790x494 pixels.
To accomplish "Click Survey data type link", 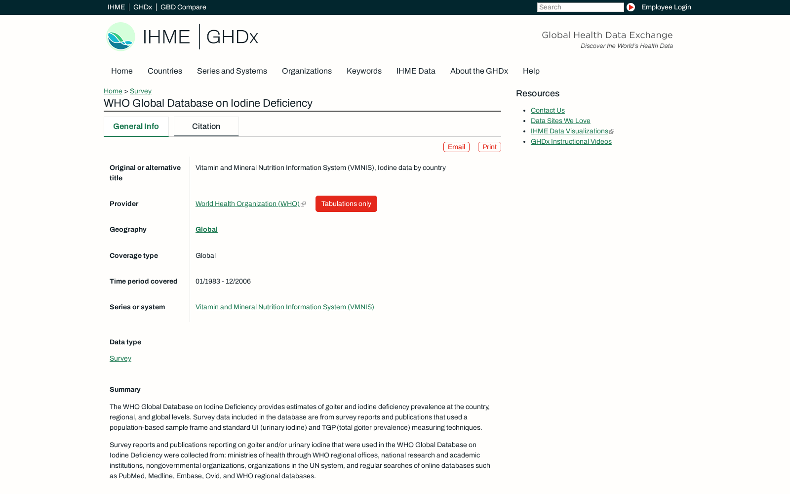I will point(120,359).
